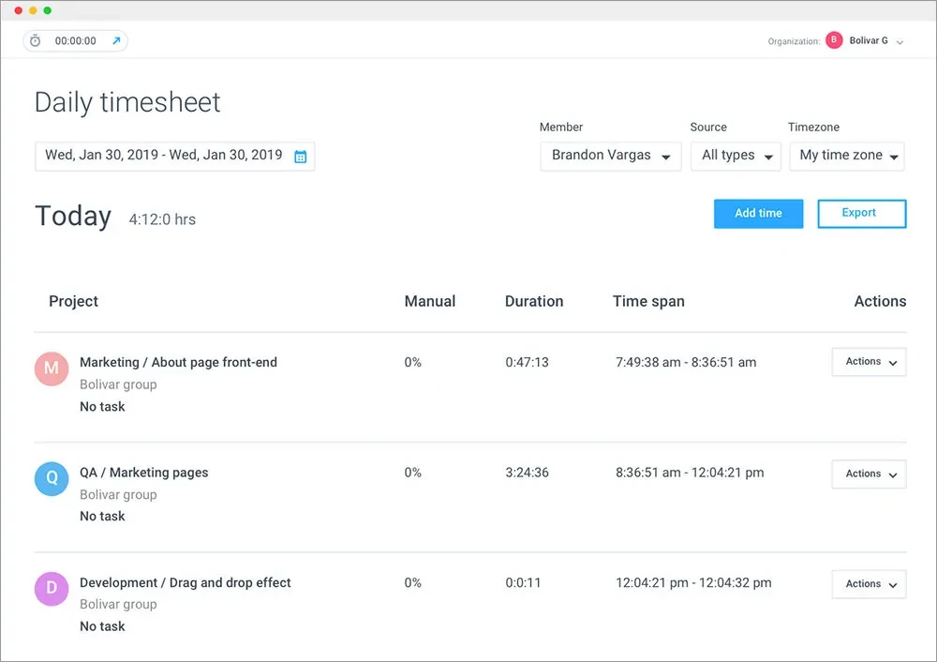Image resolution: width=937 pixels, height=662 pixels.
Task: Click the Bolivar G organization avatar
Action: 834,40
